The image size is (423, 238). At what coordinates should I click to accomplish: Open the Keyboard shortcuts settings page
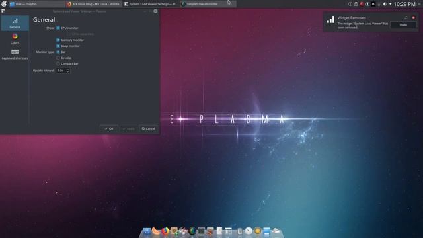point(15,54)
